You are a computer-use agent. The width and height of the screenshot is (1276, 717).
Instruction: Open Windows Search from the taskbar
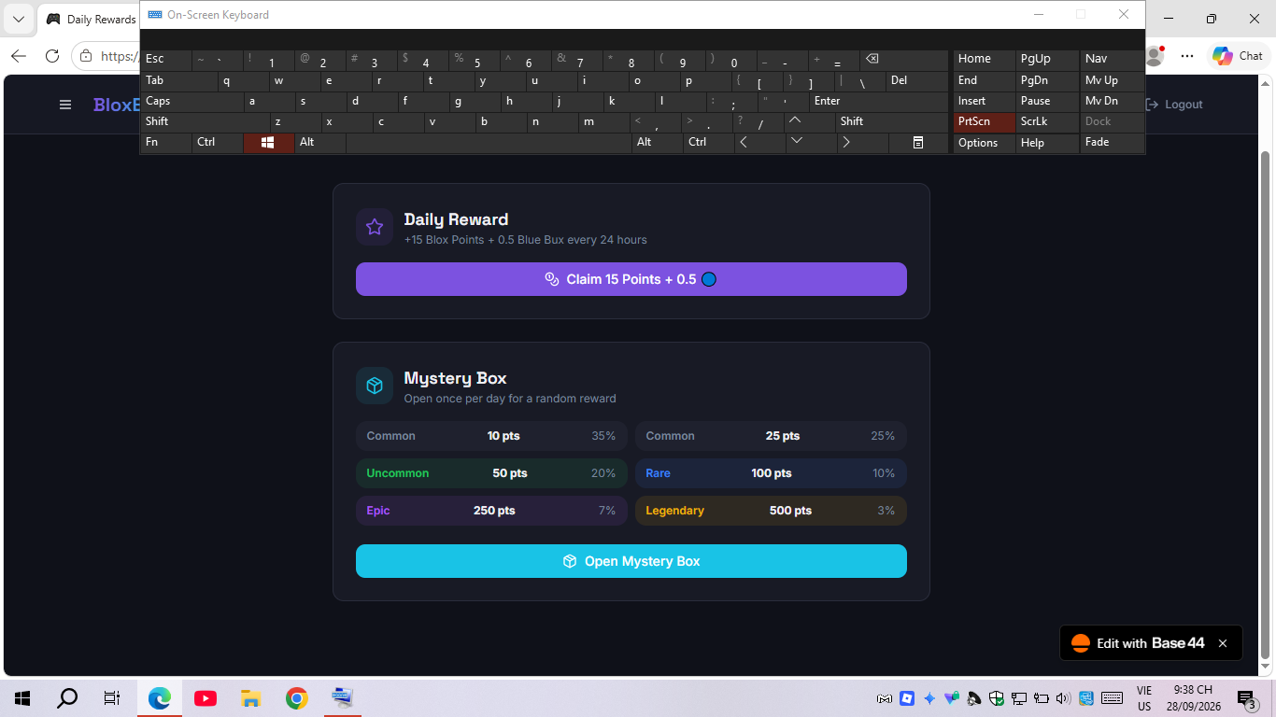point(67,698)
